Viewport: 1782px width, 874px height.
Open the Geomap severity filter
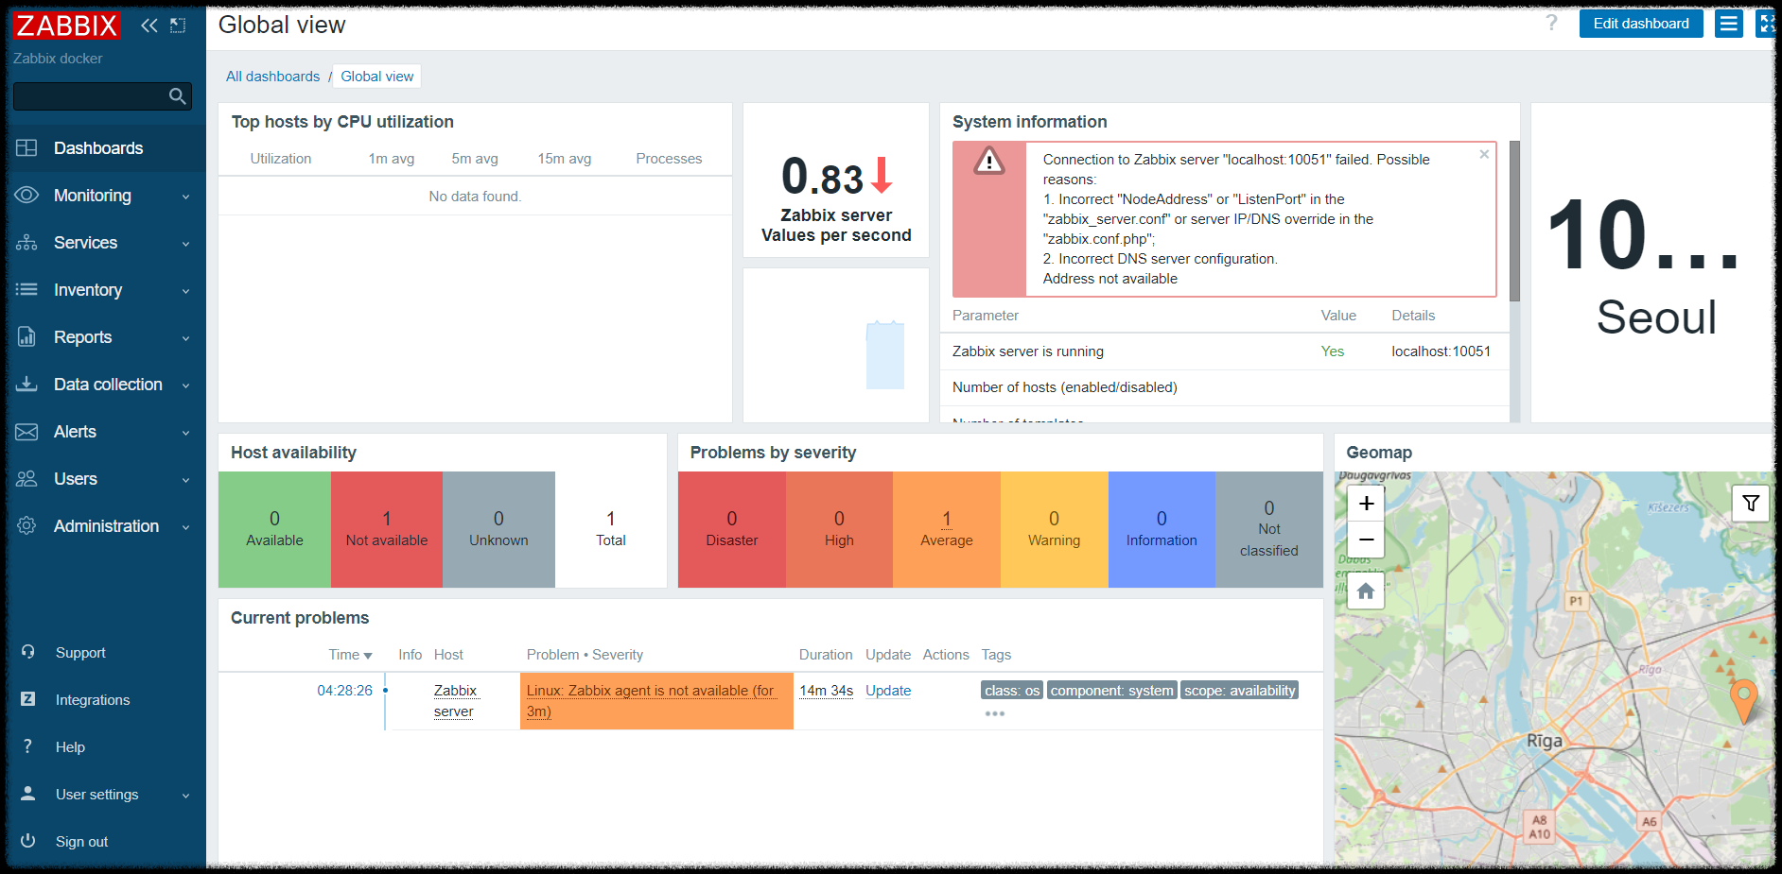pos(1751,504)
